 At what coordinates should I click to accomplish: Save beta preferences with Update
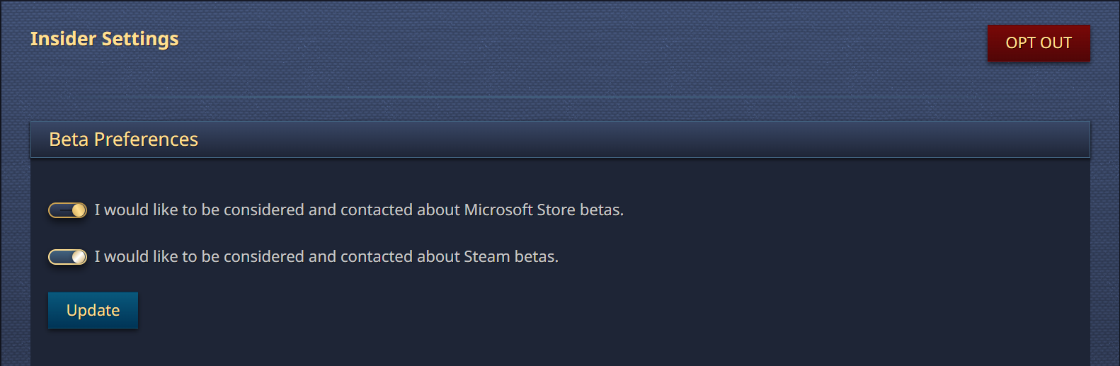tap(93, 310)
